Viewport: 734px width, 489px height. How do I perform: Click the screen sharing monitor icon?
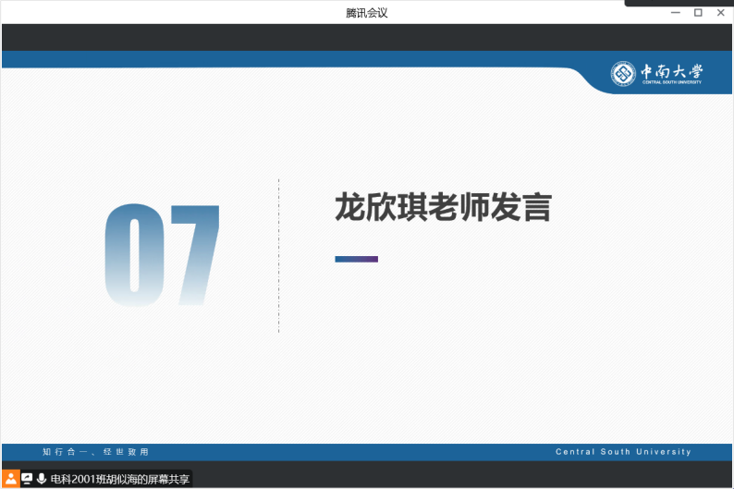(27, 479)
